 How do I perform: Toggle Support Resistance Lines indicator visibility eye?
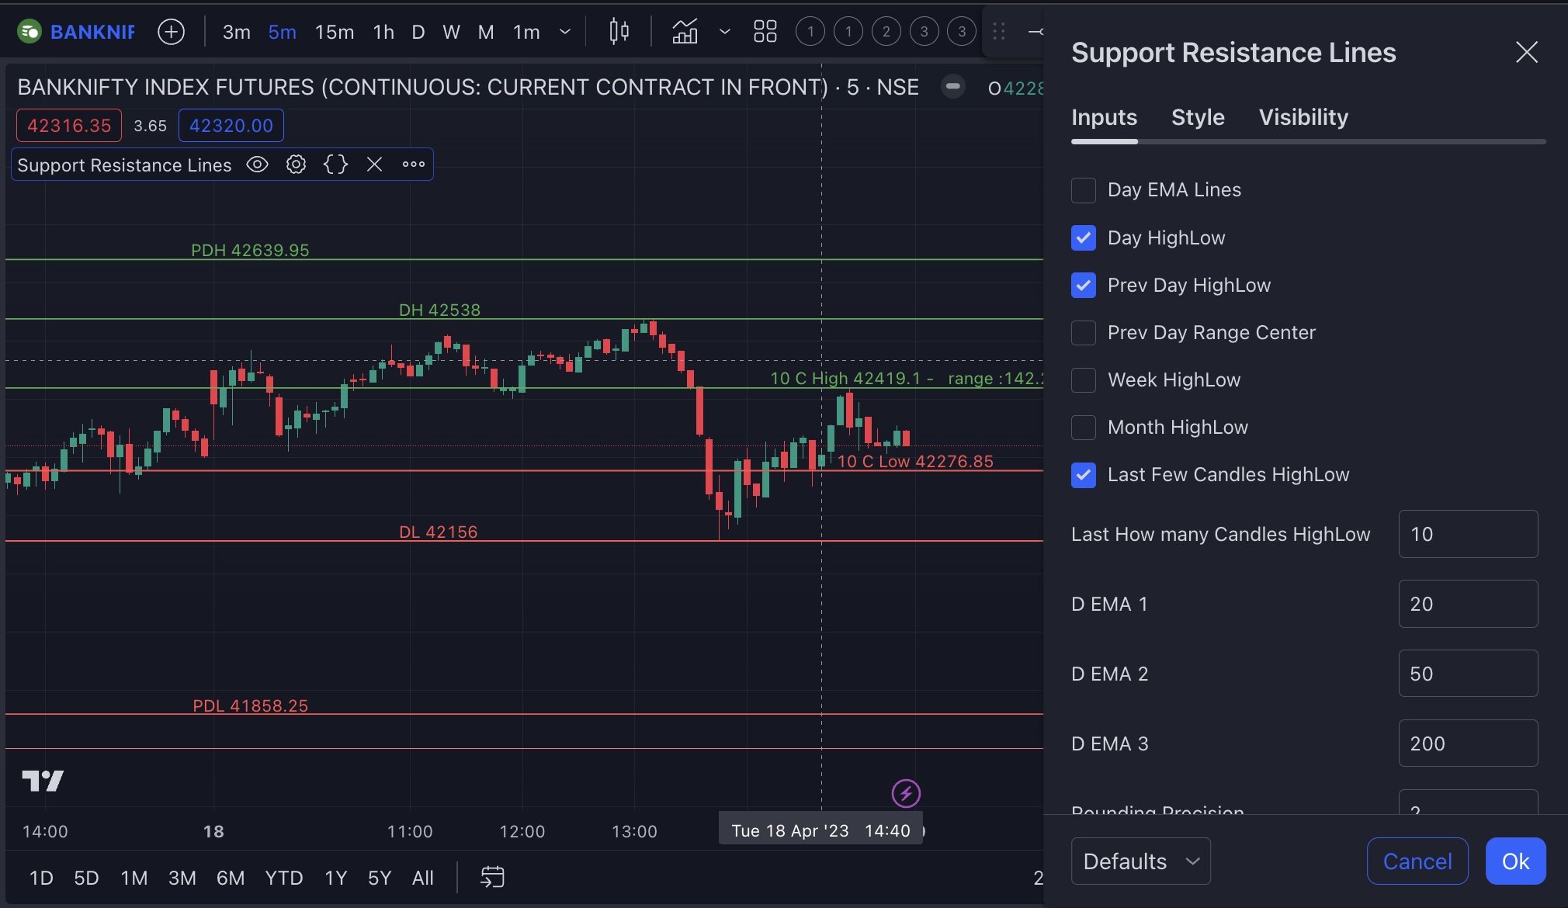pos(258,165)
